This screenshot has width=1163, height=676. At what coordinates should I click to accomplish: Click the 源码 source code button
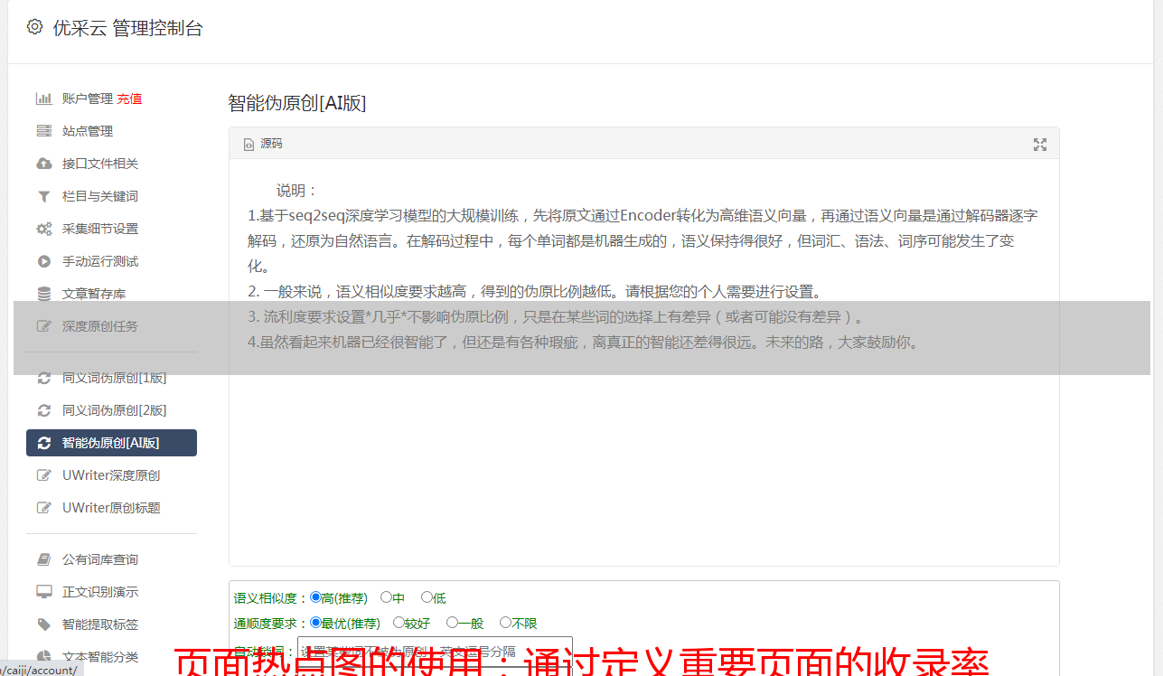tap(263, 144)
